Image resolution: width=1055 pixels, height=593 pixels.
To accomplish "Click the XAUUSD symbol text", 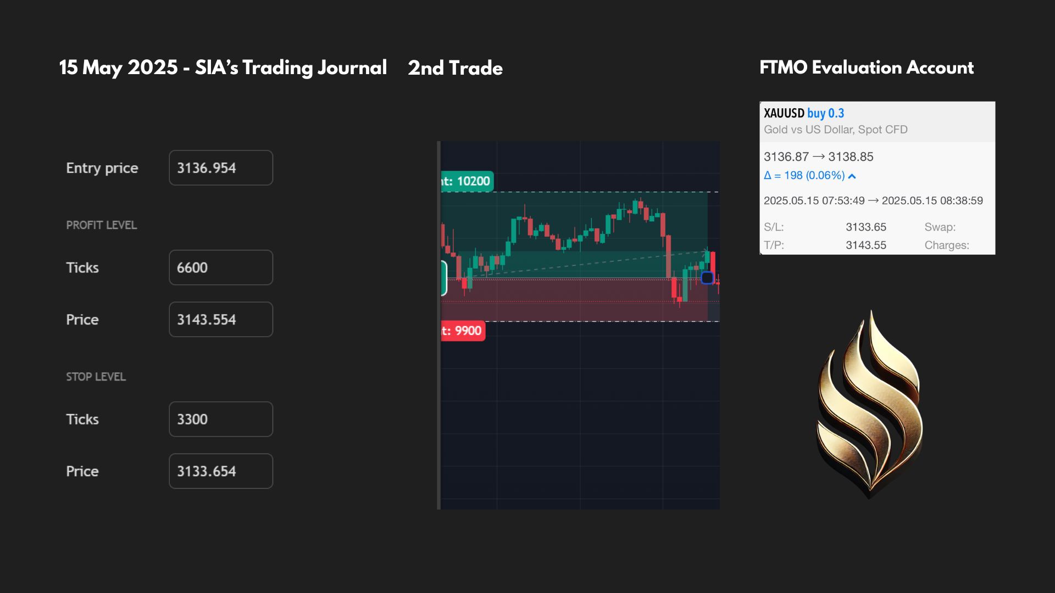I will (x=784, y=113).
